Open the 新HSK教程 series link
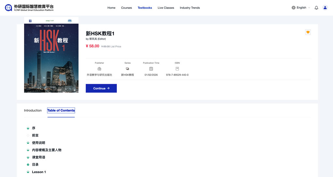Screen dimensions: 333x177 coord(127,75)
